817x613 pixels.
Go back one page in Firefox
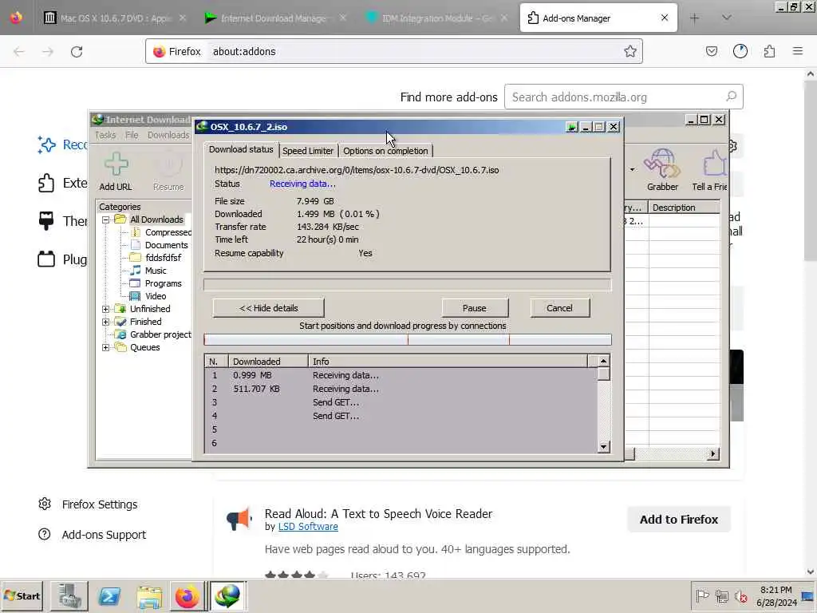click(x=19, y=52)
